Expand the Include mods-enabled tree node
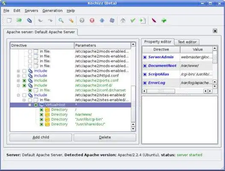The width and height of the screenshot is (225, 171). coord(18,71)
